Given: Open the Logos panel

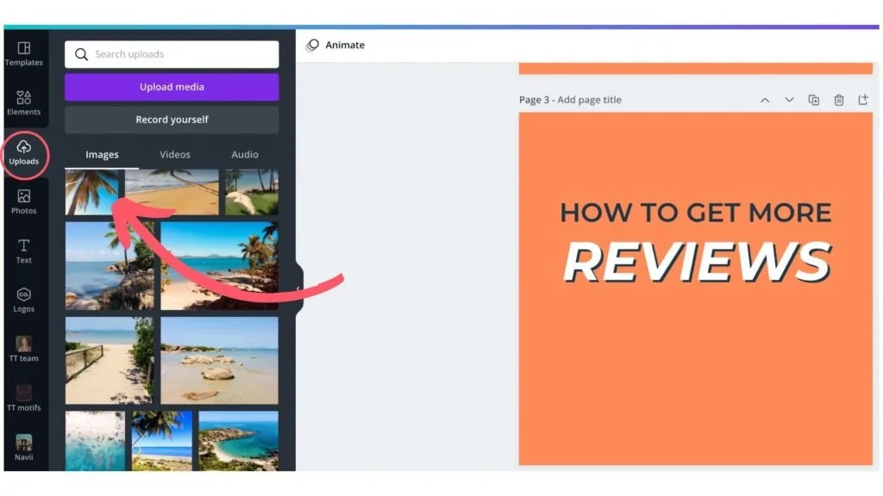Looking at the screenshot, I should tap(24, 300).
